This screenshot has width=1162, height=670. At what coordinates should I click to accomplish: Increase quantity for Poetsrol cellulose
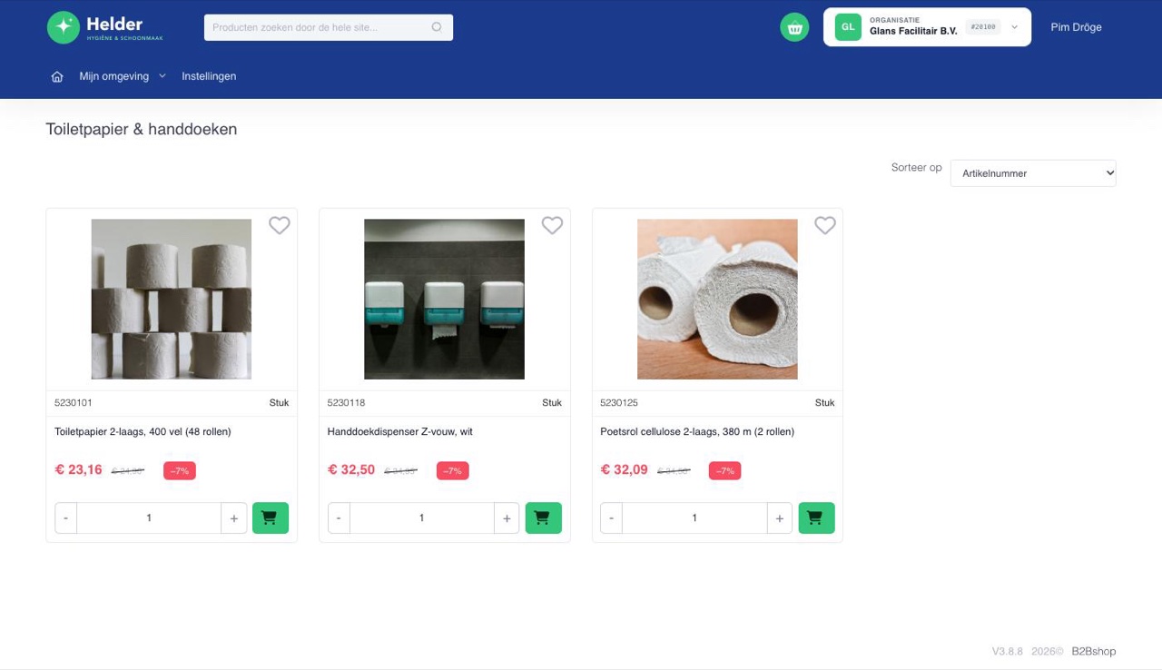(x=780, y=517)
